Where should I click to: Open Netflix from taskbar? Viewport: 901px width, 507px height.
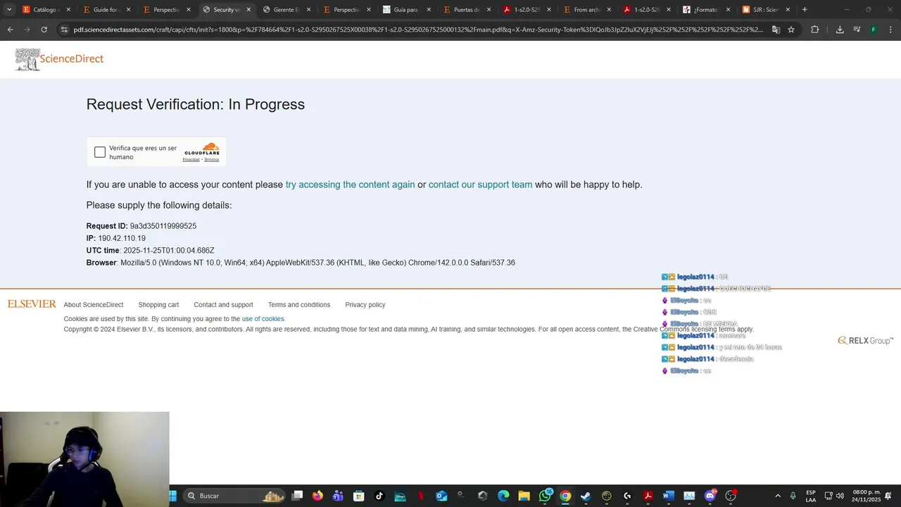click(x=421, y=496)
